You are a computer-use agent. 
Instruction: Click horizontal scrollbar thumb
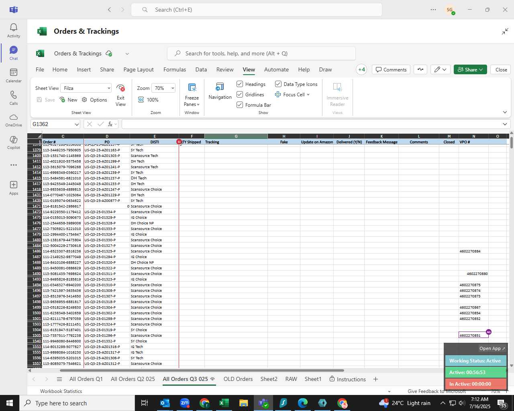(x=202, y=370)
